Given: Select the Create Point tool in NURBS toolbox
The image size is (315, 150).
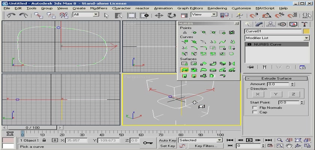Looking at the screenshot, I should point(185,32).
